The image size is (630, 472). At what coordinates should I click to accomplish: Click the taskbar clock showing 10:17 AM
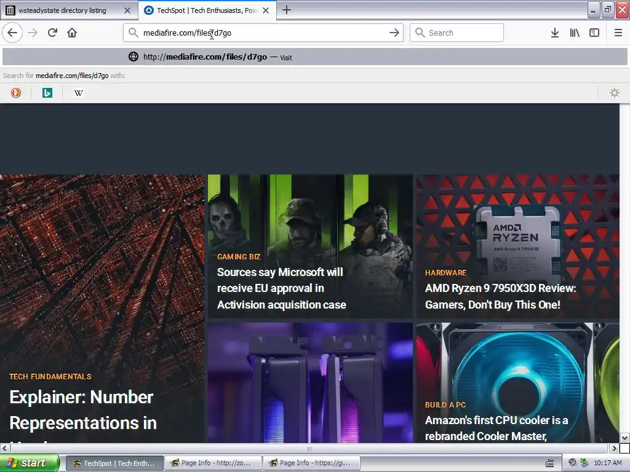[607, 463]
